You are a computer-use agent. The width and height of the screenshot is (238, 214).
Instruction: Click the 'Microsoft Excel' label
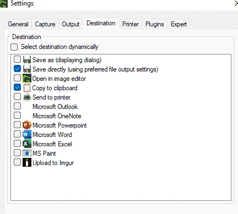click(52, 144)
